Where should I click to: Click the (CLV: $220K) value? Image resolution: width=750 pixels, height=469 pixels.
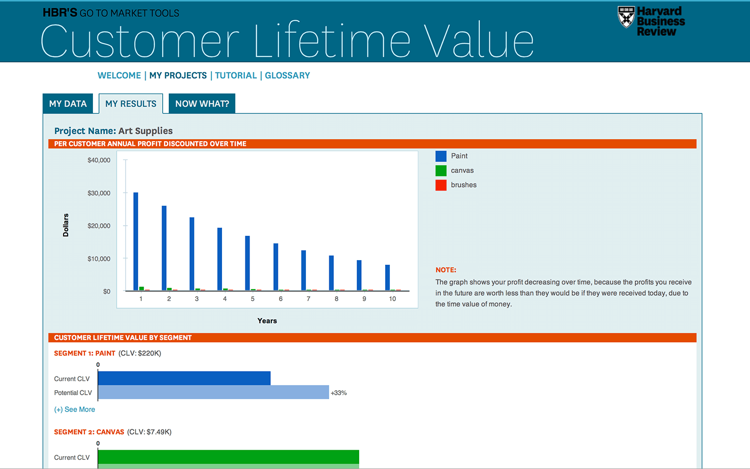(x=140, y=353)
